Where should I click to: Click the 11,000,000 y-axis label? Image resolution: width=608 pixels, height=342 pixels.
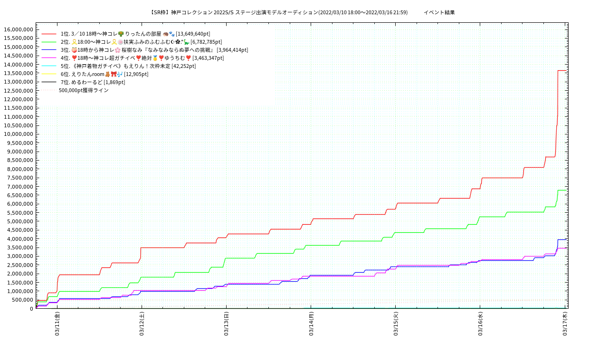[x=19, y=117]
